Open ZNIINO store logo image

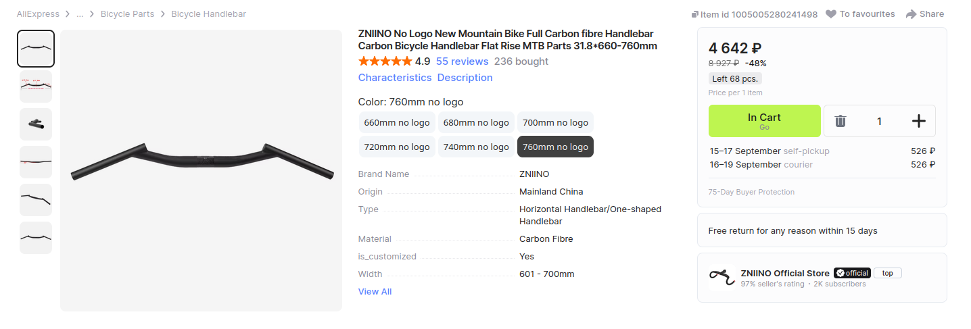coord(721,278)
